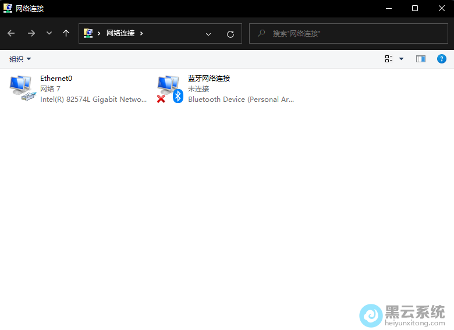Expand chevron after 网络连接 breadcrumb
Viewport: 454px width, 330px height.
pos(141,34)
